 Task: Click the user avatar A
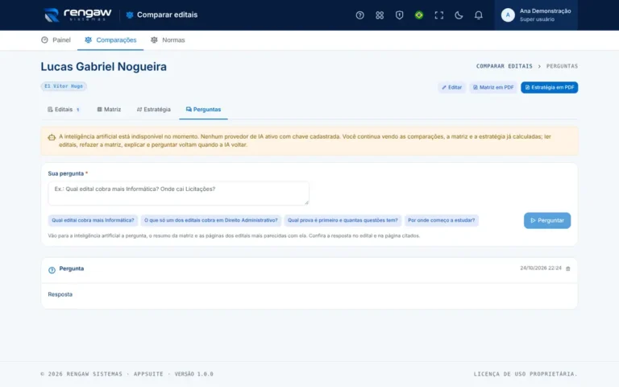point(508,15)
